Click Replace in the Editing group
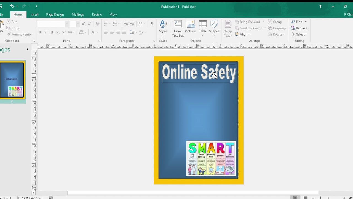Image resolution: width=353 pixels, height=199 pixels. pos(299,28)
